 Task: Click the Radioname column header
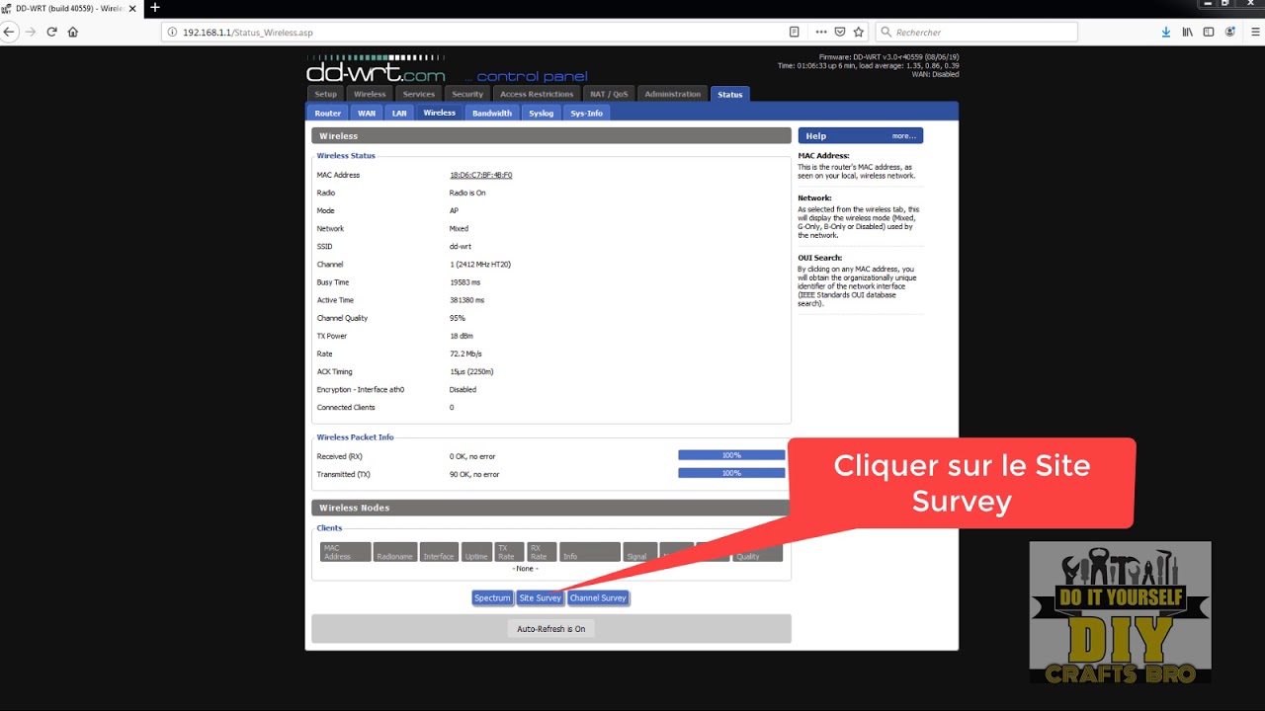[395, 552]
